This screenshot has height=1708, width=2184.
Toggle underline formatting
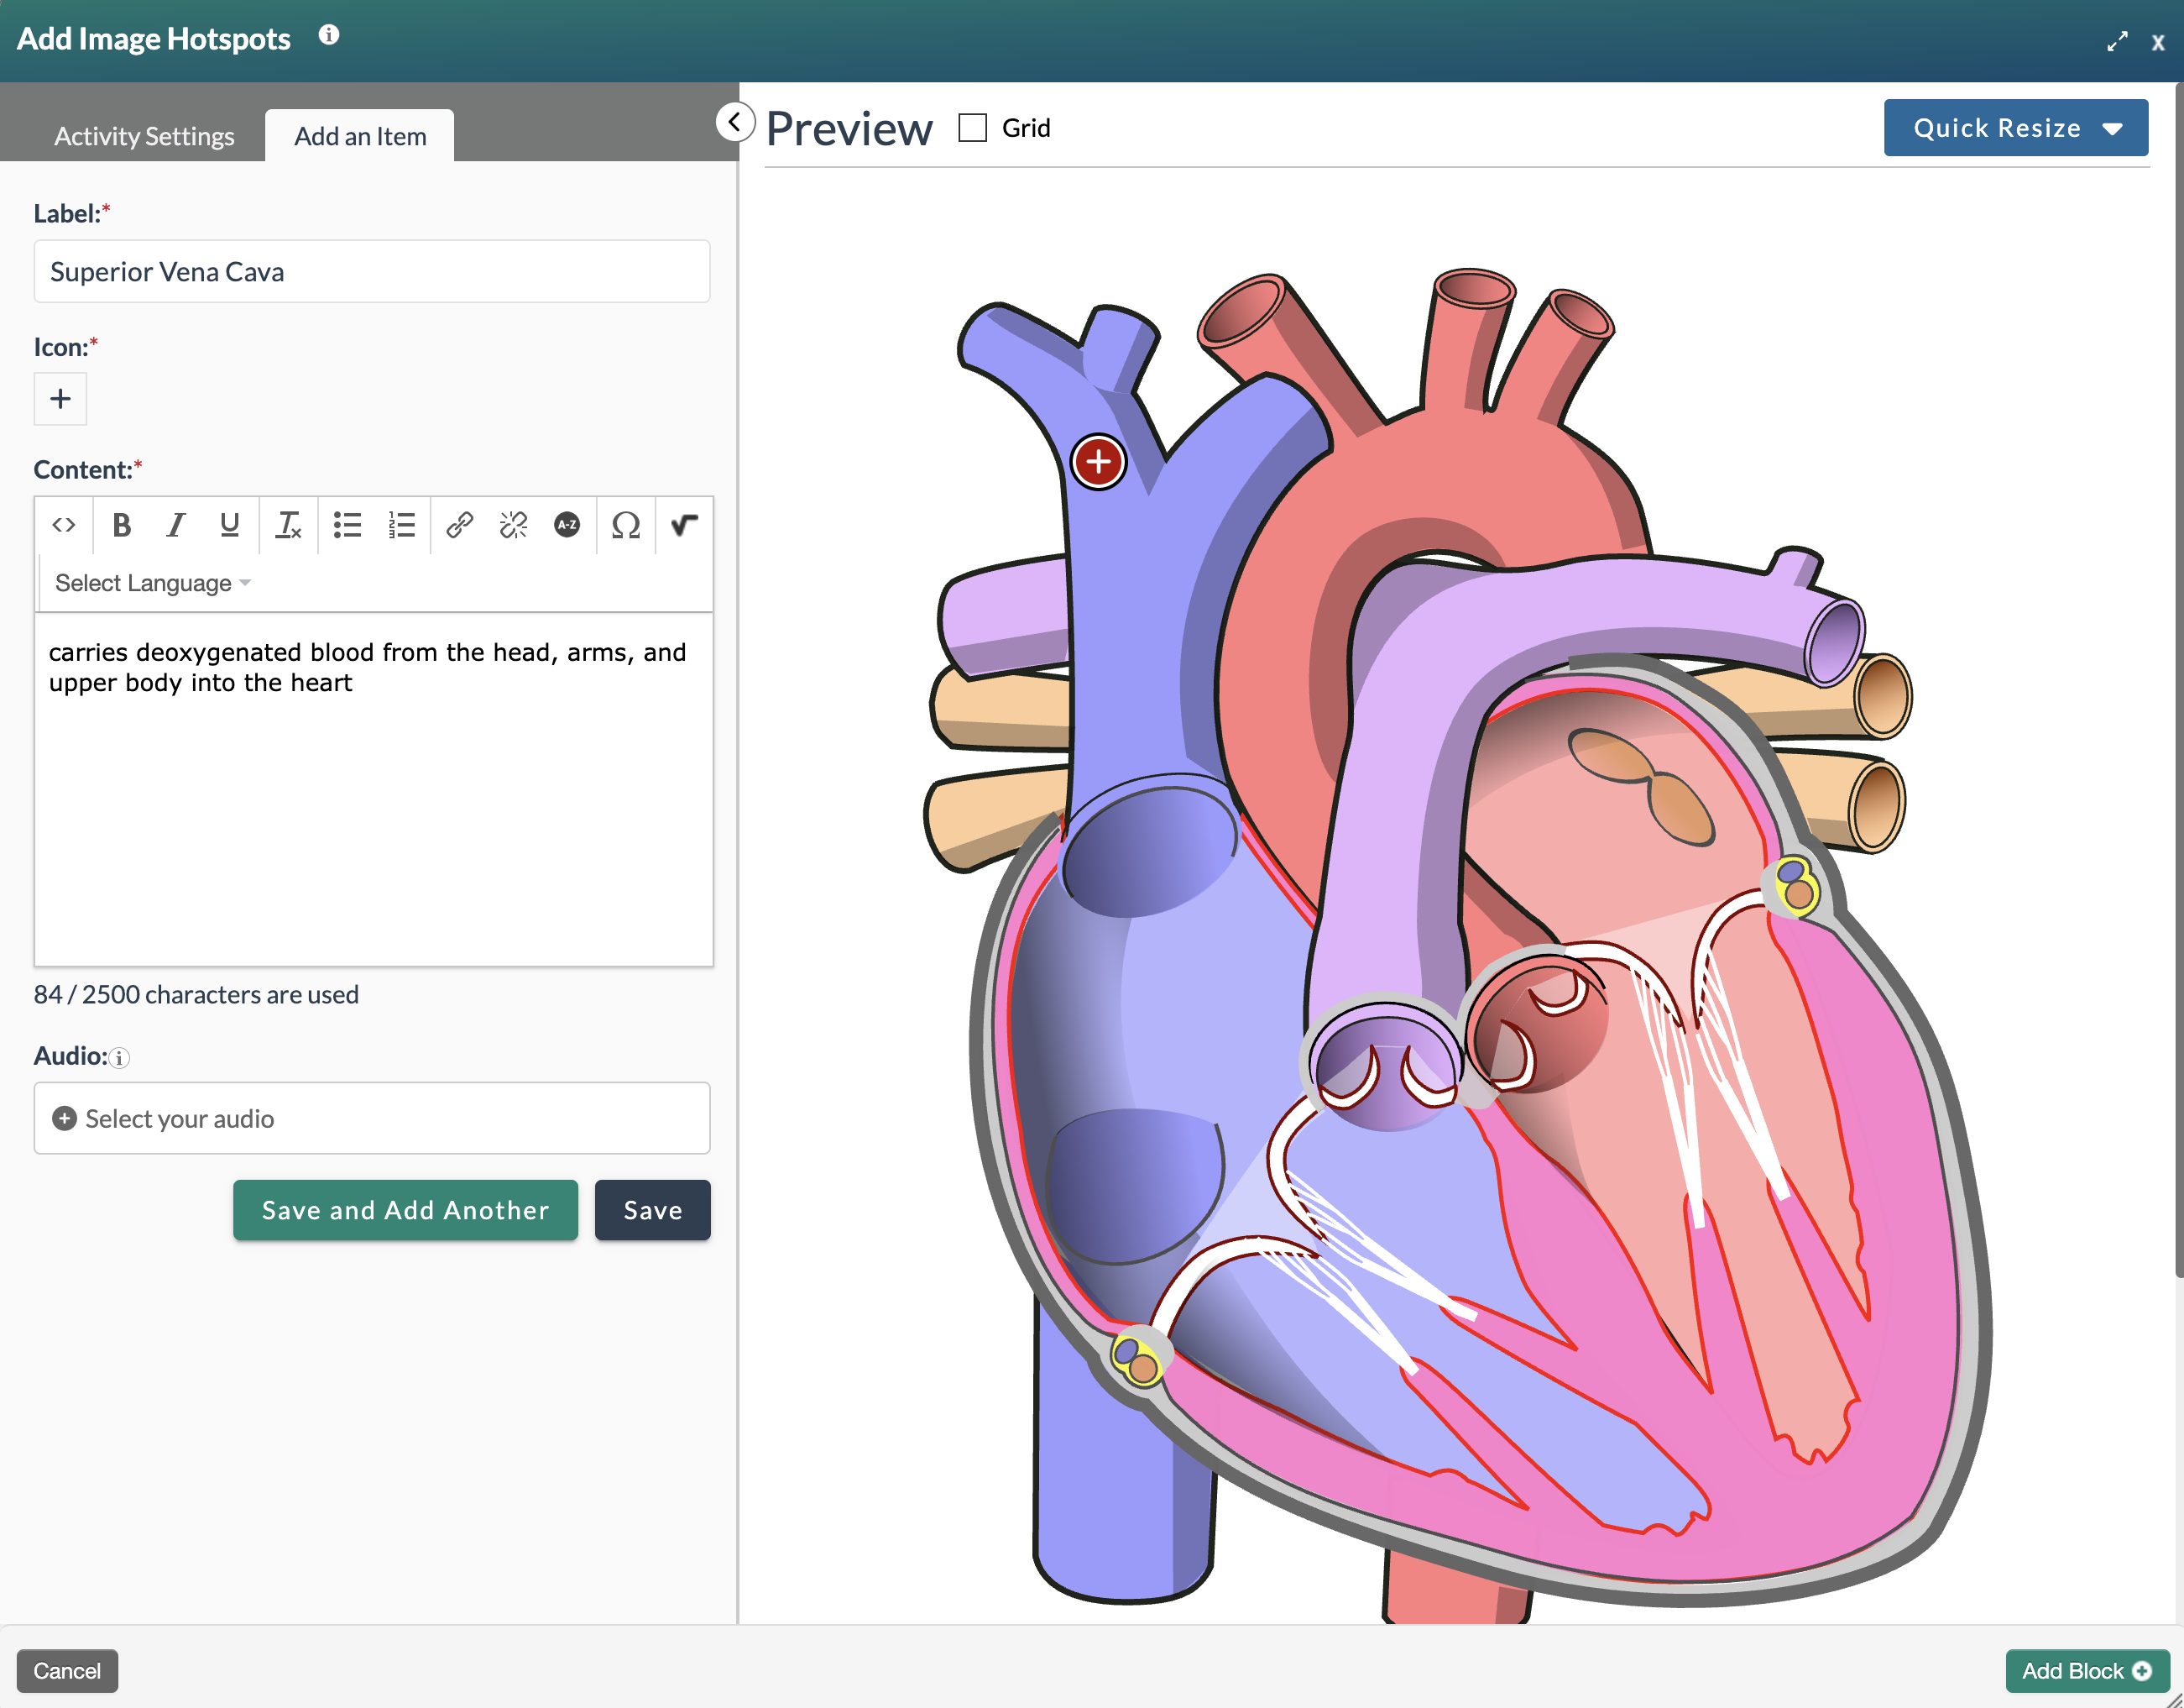229,524
